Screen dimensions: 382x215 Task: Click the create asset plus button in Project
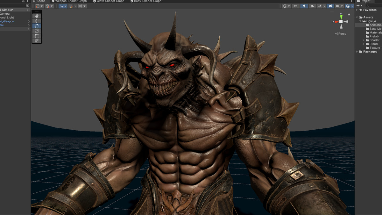[357, 5]
